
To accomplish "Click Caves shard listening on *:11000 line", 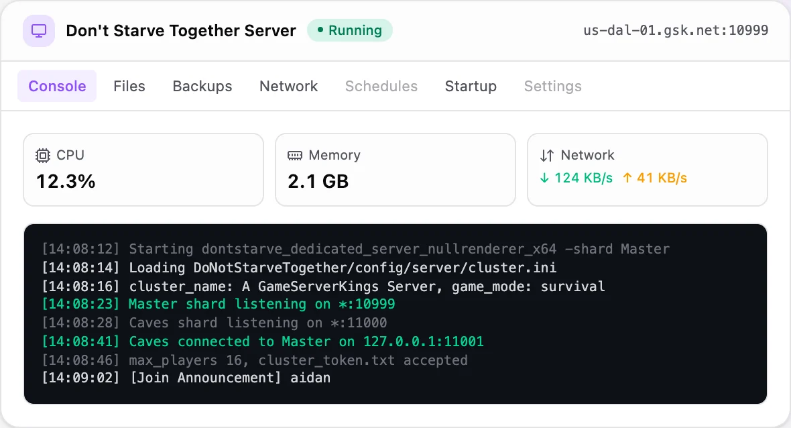I will (x=215, y=323).
